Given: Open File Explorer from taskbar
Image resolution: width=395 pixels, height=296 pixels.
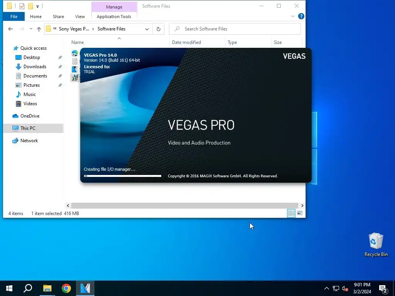Looking at the screenshot, I should click(x=47, y=288).
